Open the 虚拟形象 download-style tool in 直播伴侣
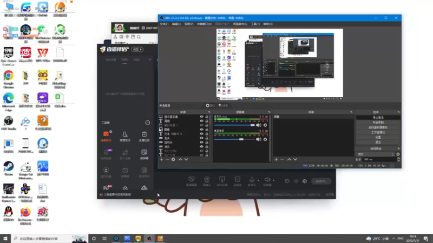Image resolution: width=433 pixels, height=243 pixels. click(x=106, y=172)
